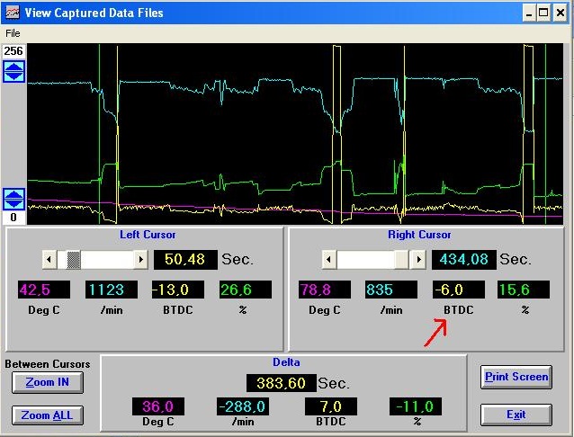
Task: Click left arrow of Right Cursor scrollbar
Action: tap(329, 260)
